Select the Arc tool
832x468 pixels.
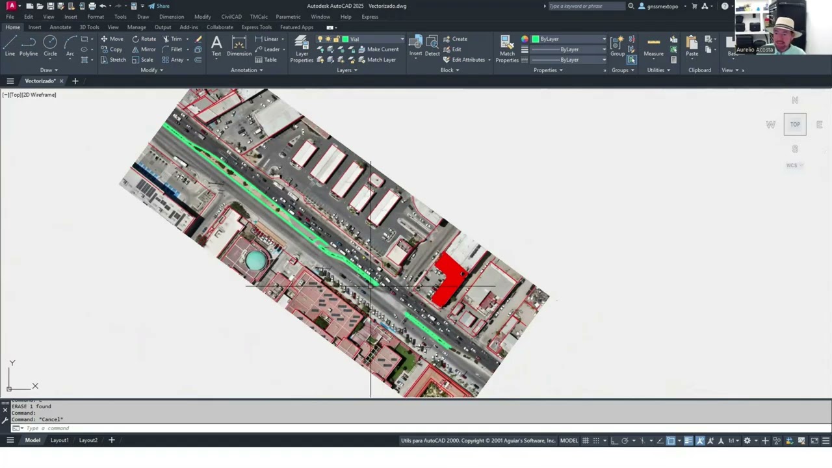tap(70, 45)
